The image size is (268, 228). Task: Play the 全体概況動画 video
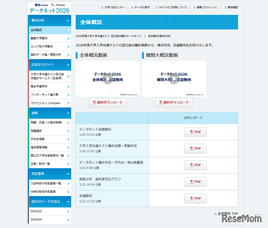pyautogui.click(x=108, y=79)
